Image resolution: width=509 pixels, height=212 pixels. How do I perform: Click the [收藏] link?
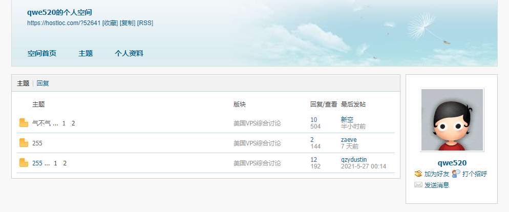[x=110, y=23]
